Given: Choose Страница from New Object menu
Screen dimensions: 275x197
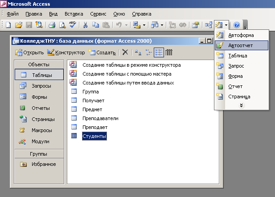Looking at the screenshot, I should (x=242, y=96).
